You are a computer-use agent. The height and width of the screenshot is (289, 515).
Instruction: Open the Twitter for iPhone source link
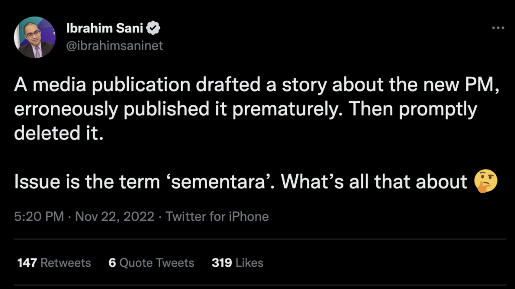217,217
